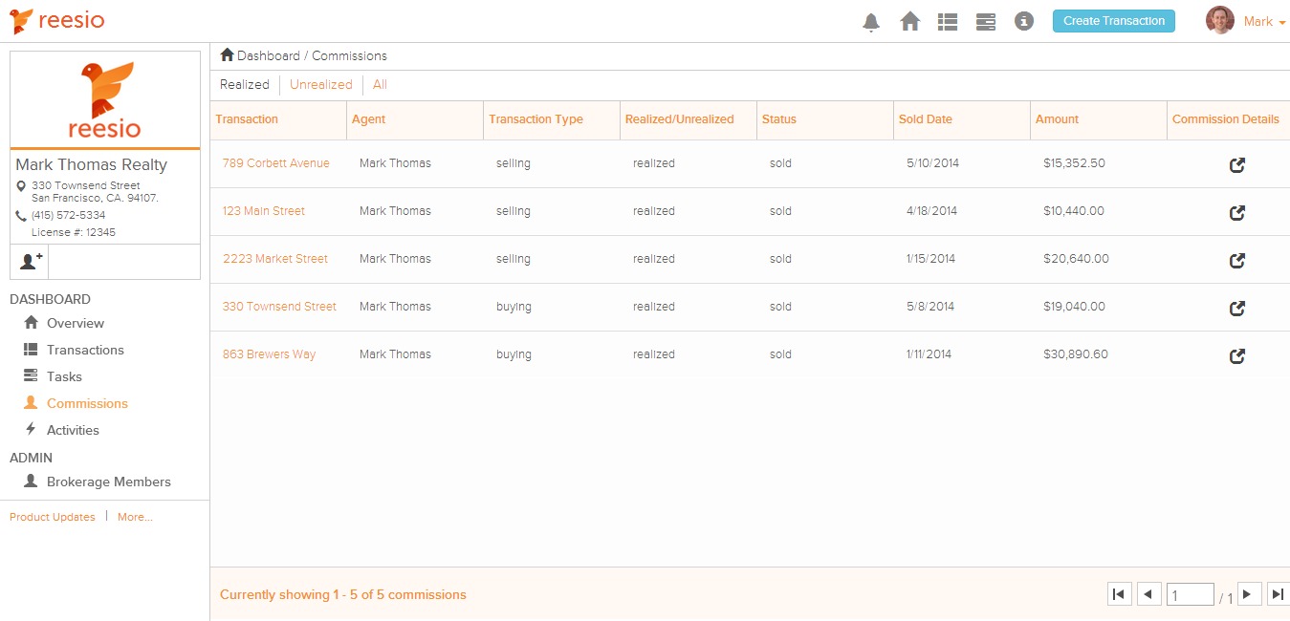Go to next page of commissions
Viewport: 1290px width, 621px height.
tap(1249, 594)
